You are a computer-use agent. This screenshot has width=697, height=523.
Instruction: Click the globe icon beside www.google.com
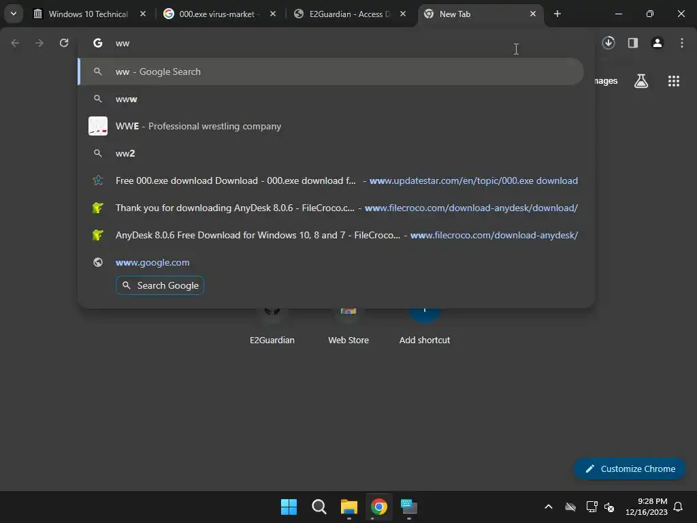pyautogui.click(x=98, y=262)
